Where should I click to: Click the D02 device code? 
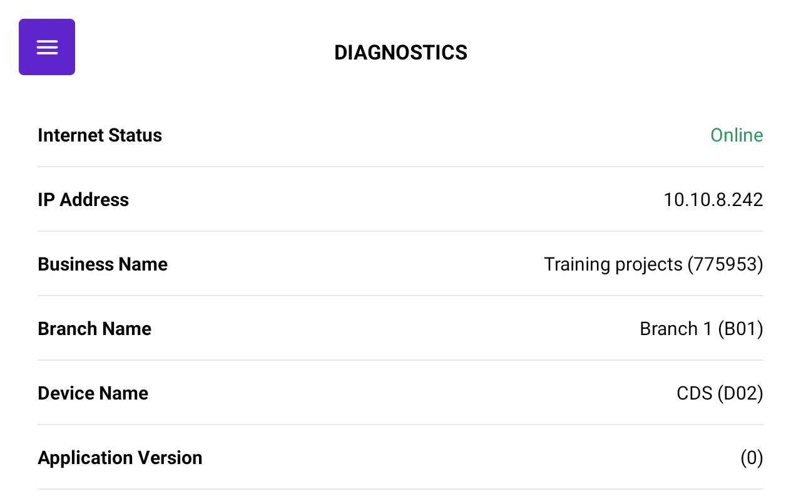coord(740,393)
